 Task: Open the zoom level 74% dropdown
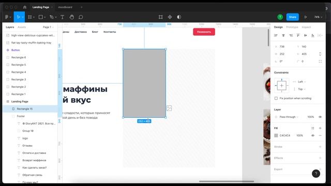(x=318, y=17)
